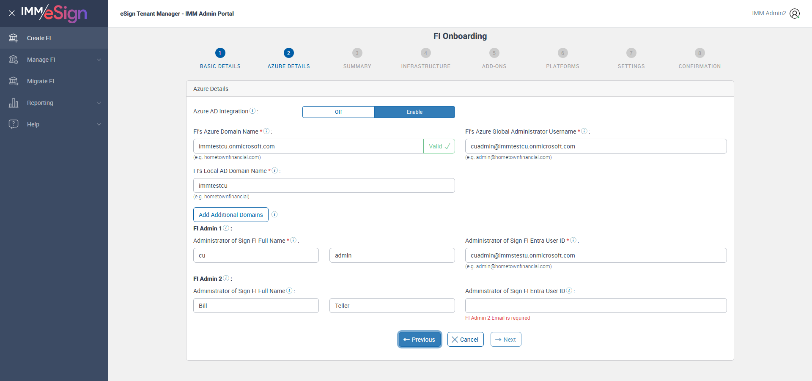
Task: Click info icon beside Azure AD Integration
Action: pyautogui.click(x=252, y=111)
